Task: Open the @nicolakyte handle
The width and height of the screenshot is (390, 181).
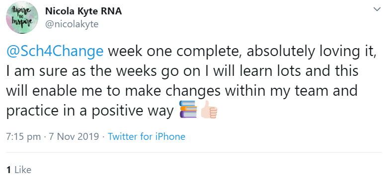Action: [72, 24]
